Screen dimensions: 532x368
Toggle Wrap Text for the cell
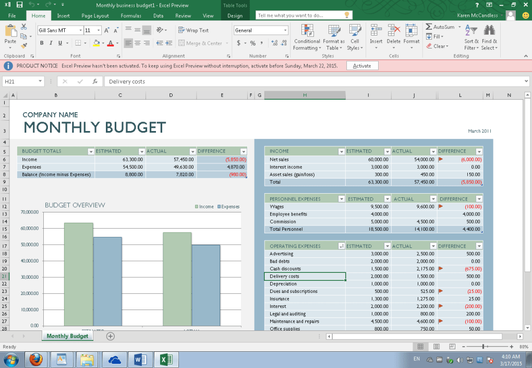tap(194, 30)
